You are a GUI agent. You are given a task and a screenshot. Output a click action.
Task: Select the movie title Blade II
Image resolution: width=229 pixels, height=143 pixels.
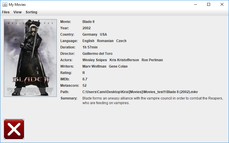pyautogui.click(x=88, y=22)
